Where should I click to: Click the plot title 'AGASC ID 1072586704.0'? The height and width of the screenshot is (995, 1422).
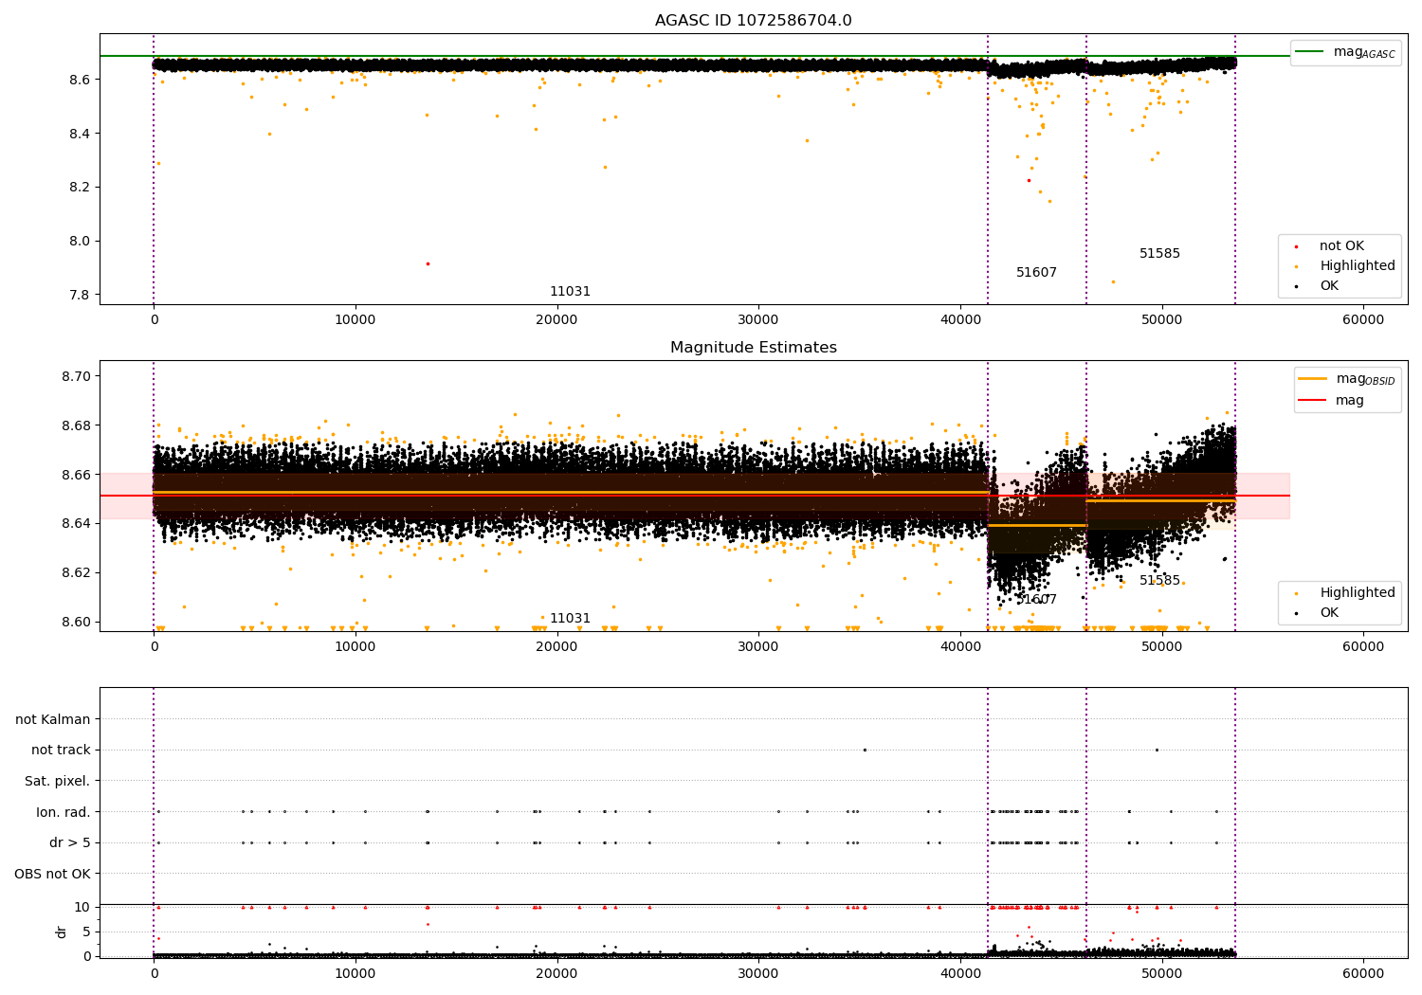[x=753, y=21]
